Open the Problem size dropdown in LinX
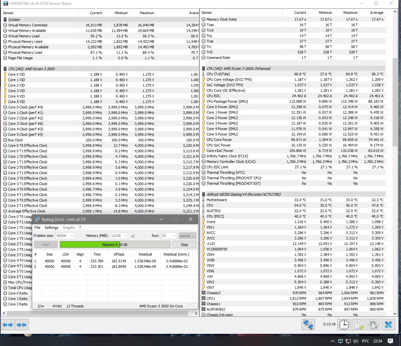This screenshot has width=401, height=346. pos(65,236)
